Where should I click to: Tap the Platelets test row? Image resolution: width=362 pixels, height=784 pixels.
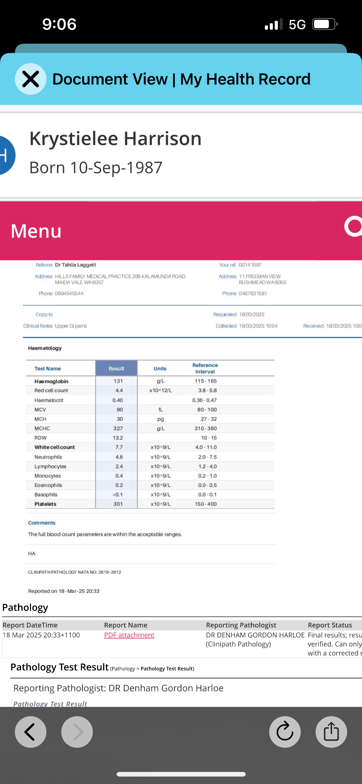tap(45, 504)
